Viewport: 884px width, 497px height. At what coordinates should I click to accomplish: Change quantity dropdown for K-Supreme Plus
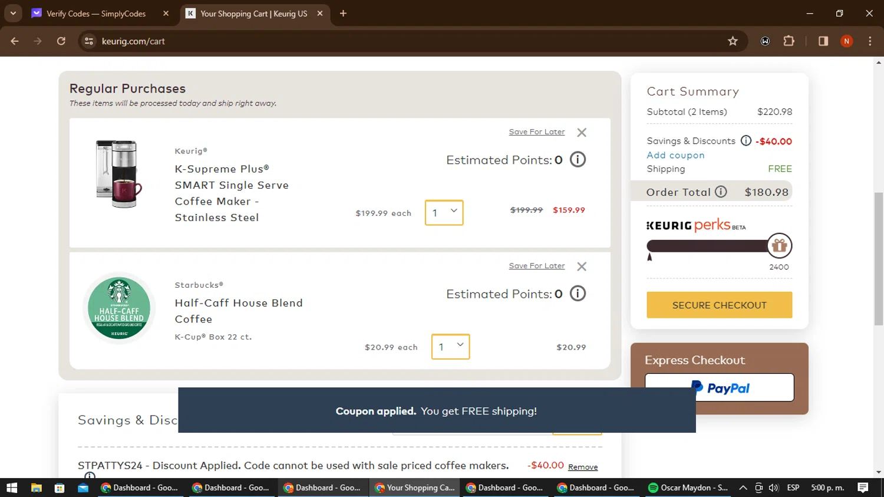click(x=444, y=213)
